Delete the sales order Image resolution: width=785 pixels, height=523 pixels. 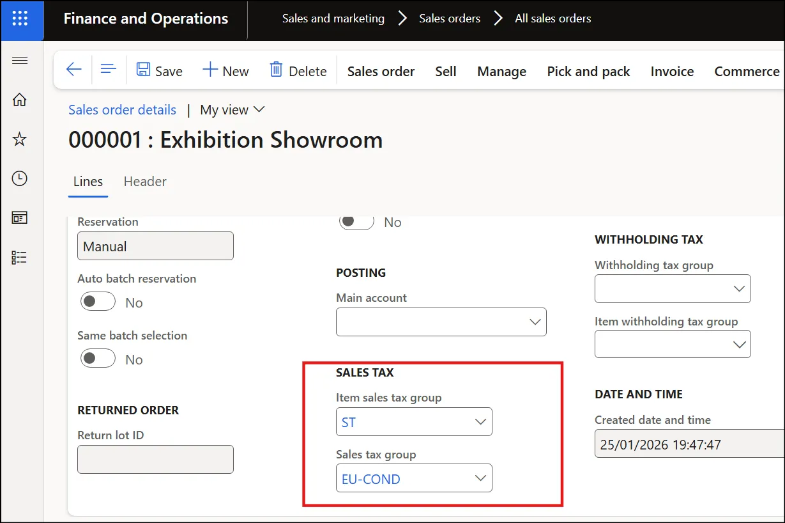[x=298, y=71]
